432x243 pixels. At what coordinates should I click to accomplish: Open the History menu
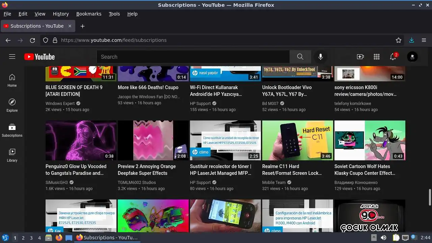pos(61,14)
